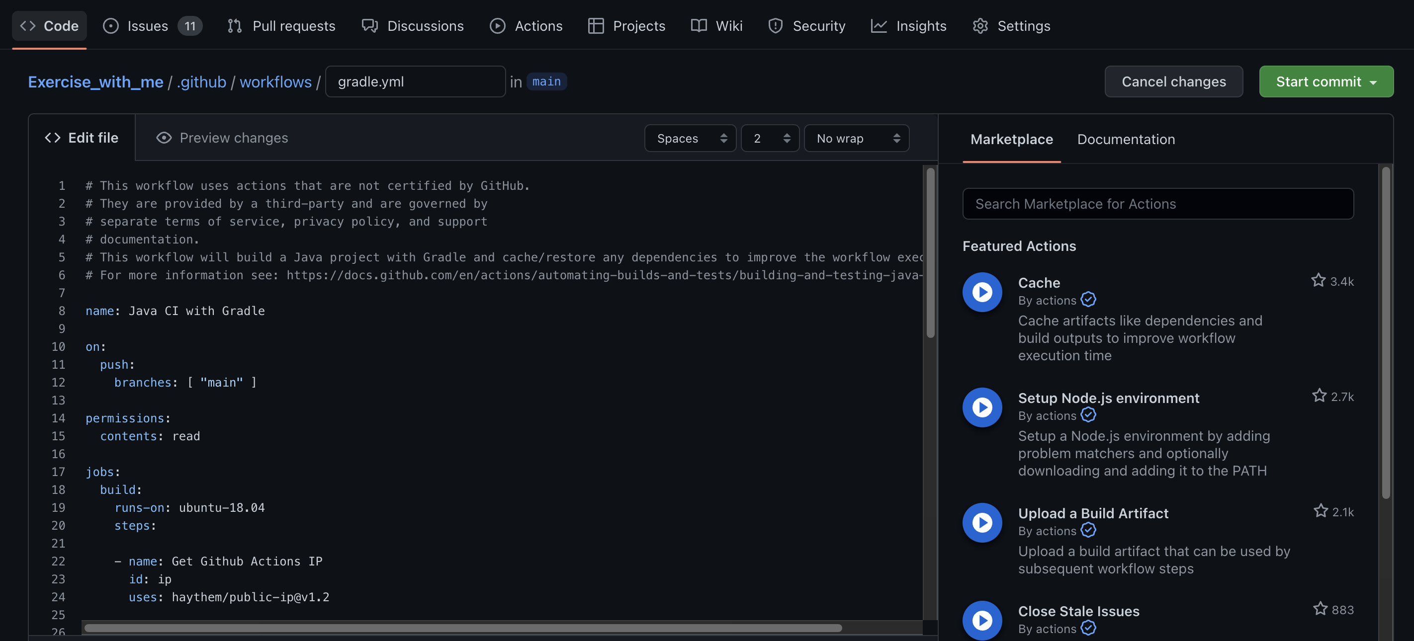Open the workflows breadcrumb link
The height and width of the screenshot is (641, 1414).
click(x=275, y=82)
